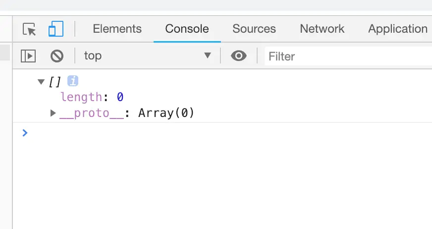Image resolution: width=432 pixels, height=229 pixels.
Task: Activate the inspect element picker icon
Action: point(30,29)
